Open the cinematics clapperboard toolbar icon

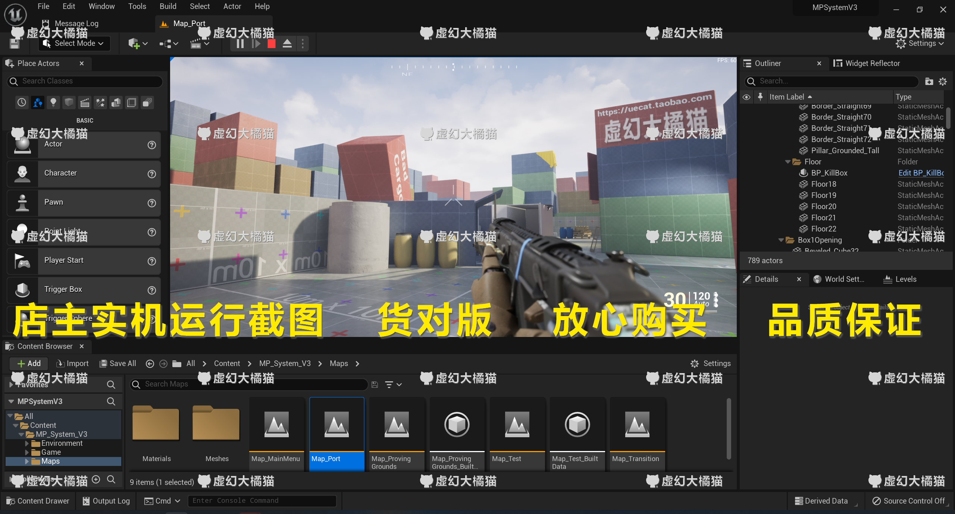click(200, 44)
